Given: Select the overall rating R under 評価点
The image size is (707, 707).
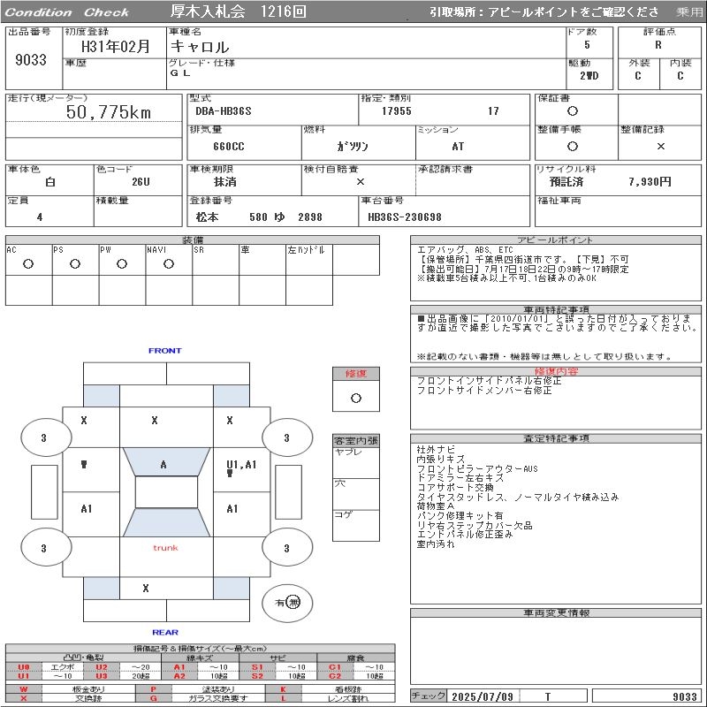Looking at the screenshot, I should (658, 45).
